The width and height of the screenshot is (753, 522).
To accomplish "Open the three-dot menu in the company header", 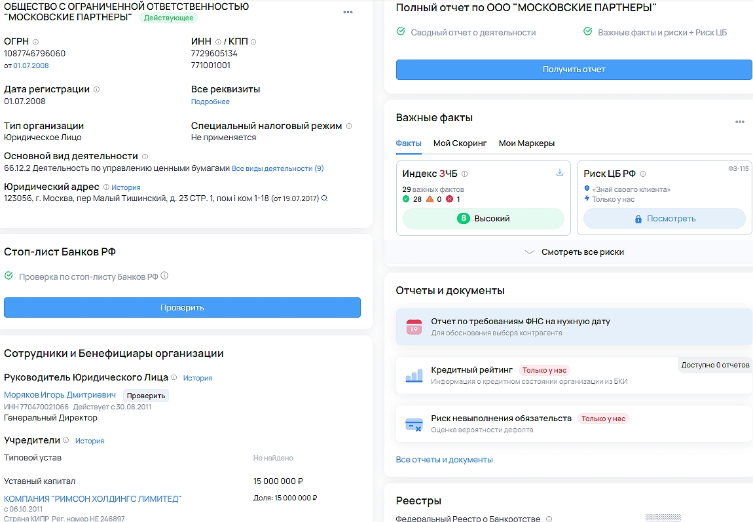I will [348, 12].
